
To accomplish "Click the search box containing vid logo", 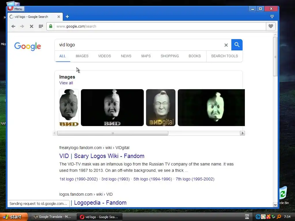I will pos(139,45).
